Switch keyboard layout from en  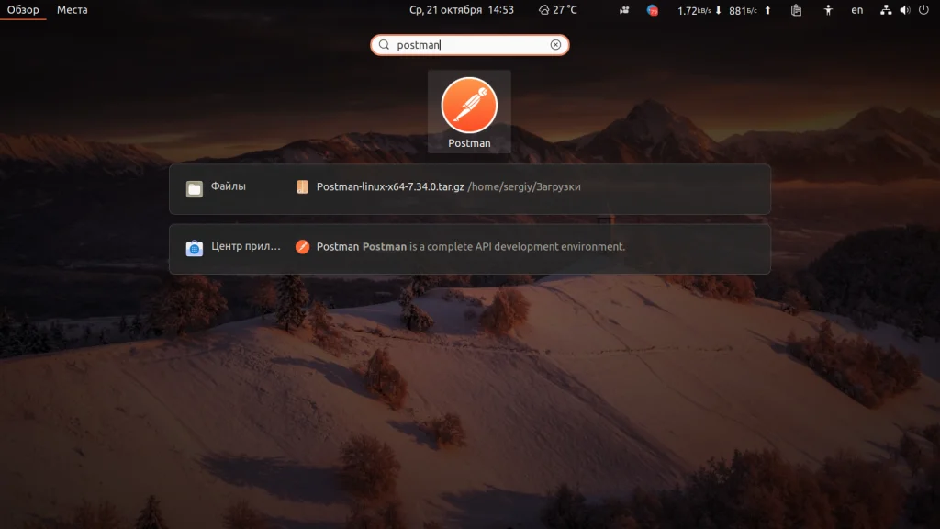coord(857,9)
